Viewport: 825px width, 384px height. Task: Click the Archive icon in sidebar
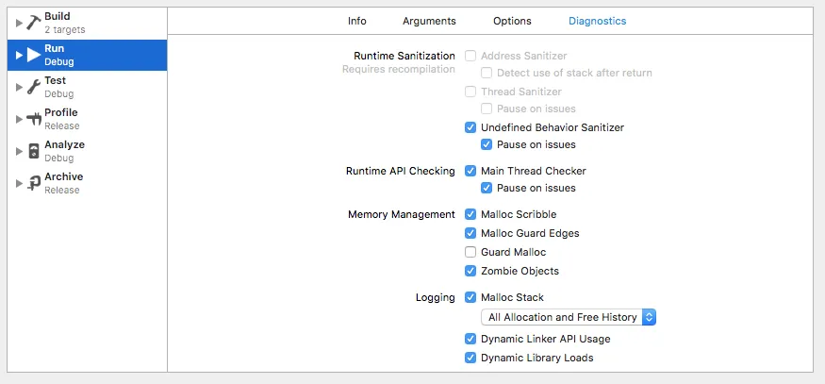coord(34,183)
